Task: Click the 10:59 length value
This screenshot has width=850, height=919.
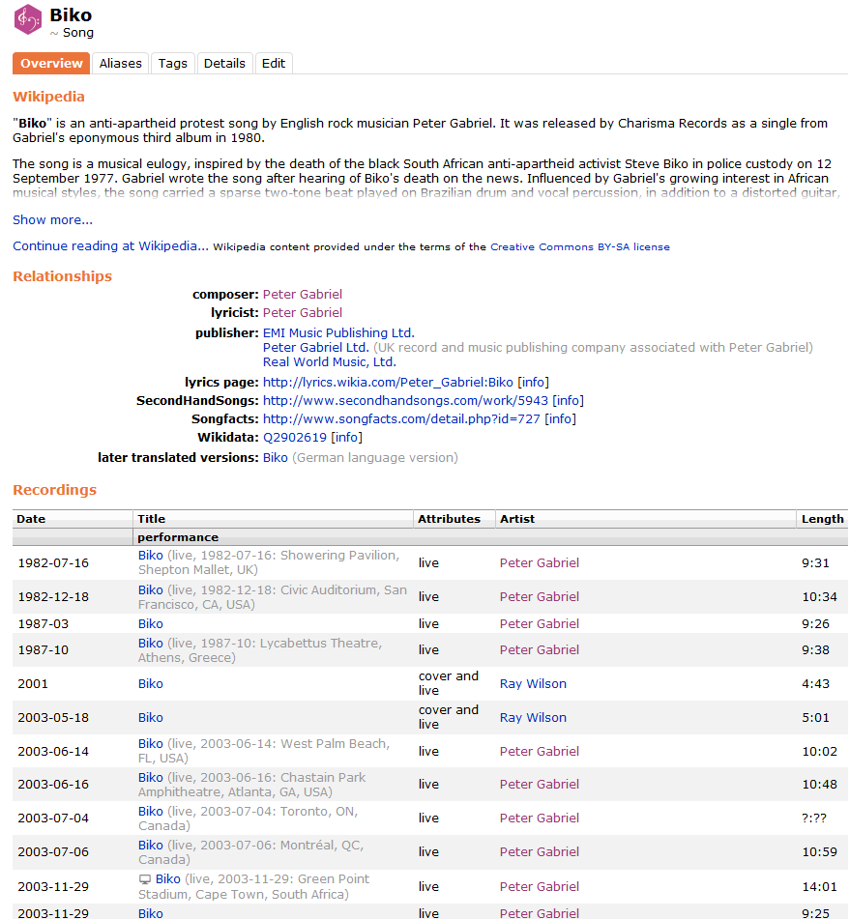Action: [x=819, y=852]
